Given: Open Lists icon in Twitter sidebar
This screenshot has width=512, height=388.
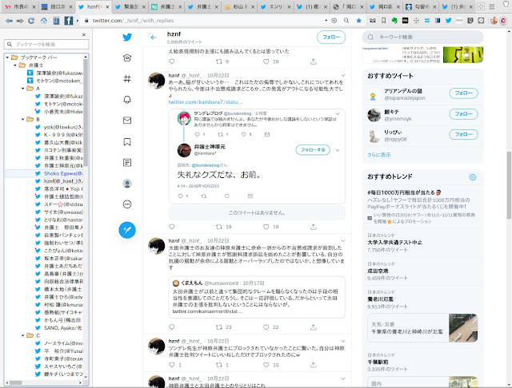Looking at the screenshot, I should click(x=127, y=163).
